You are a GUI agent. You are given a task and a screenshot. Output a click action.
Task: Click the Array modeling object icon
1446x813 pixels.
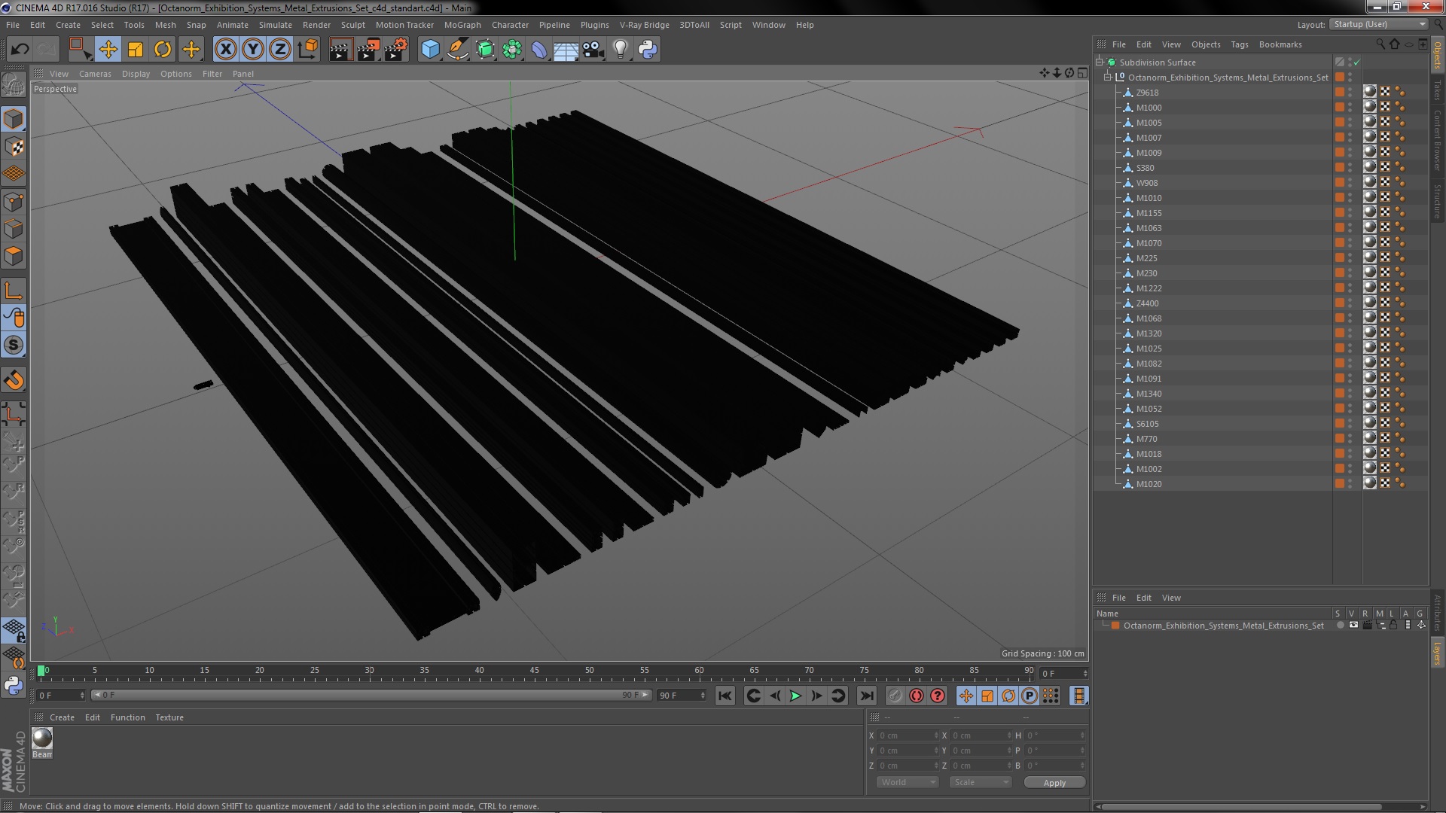(x=512, y=50)
